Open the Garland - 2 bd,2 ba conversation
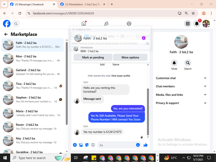The width and height of the screenshot is (216, 162). pyautogui.click(x=32, y=72)
